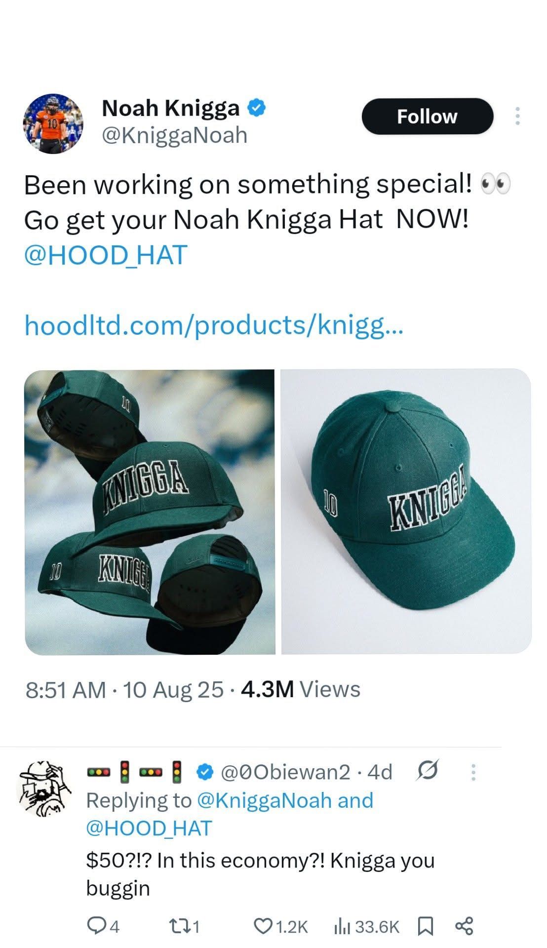Open the @HOOD_HAT mention in post text

[x=106, y=255]
